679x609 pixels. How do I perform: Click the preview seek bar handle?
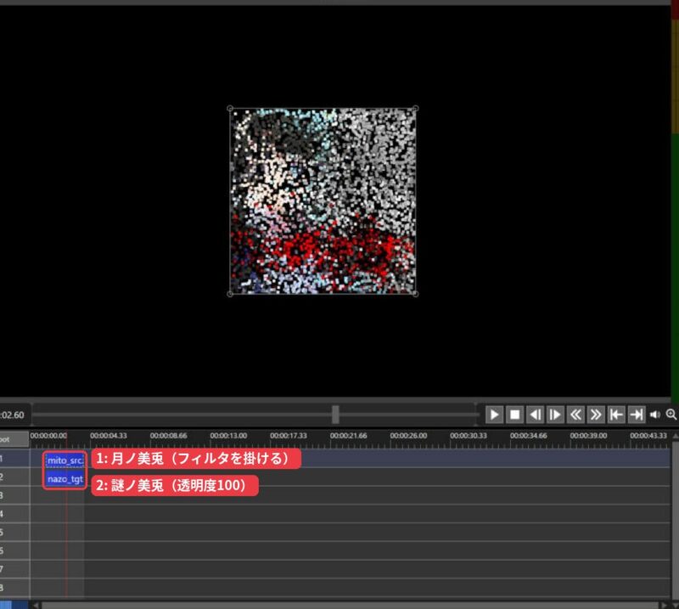(335, 414)
